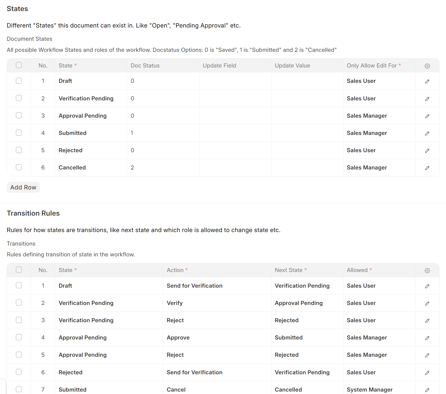Open column settings gear for Transitions table
446x394 pixels.
pyautogui.click(x=427, y=270)
